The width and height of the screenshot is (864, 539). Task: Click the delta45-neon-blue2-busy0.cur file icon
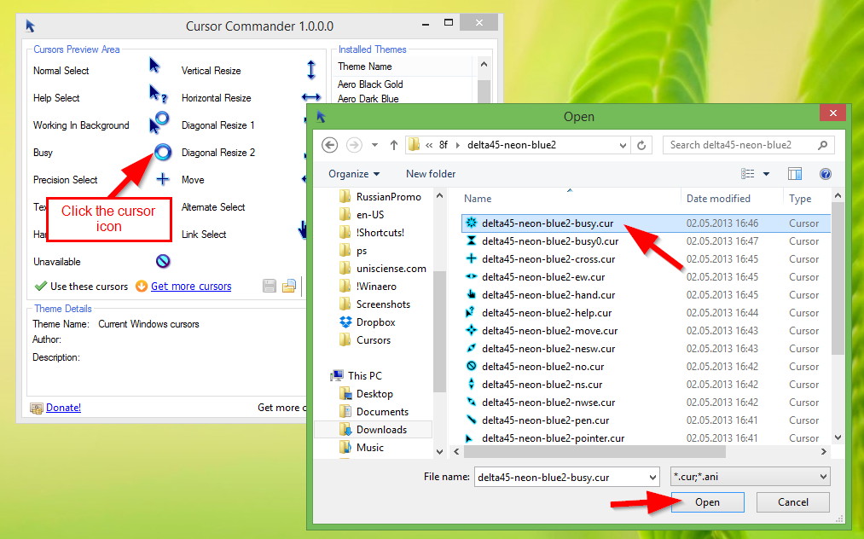(x=471, y=241)
